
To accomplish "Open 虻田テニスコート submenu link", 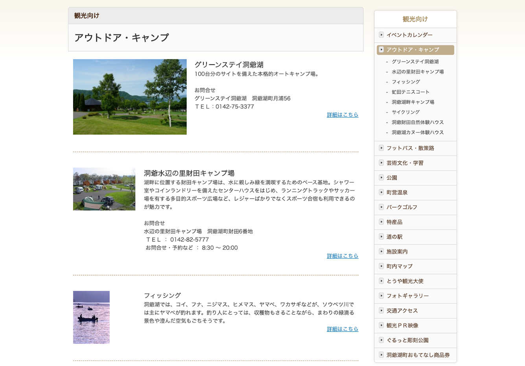I will pyautogui.click(x=411, y=92).
